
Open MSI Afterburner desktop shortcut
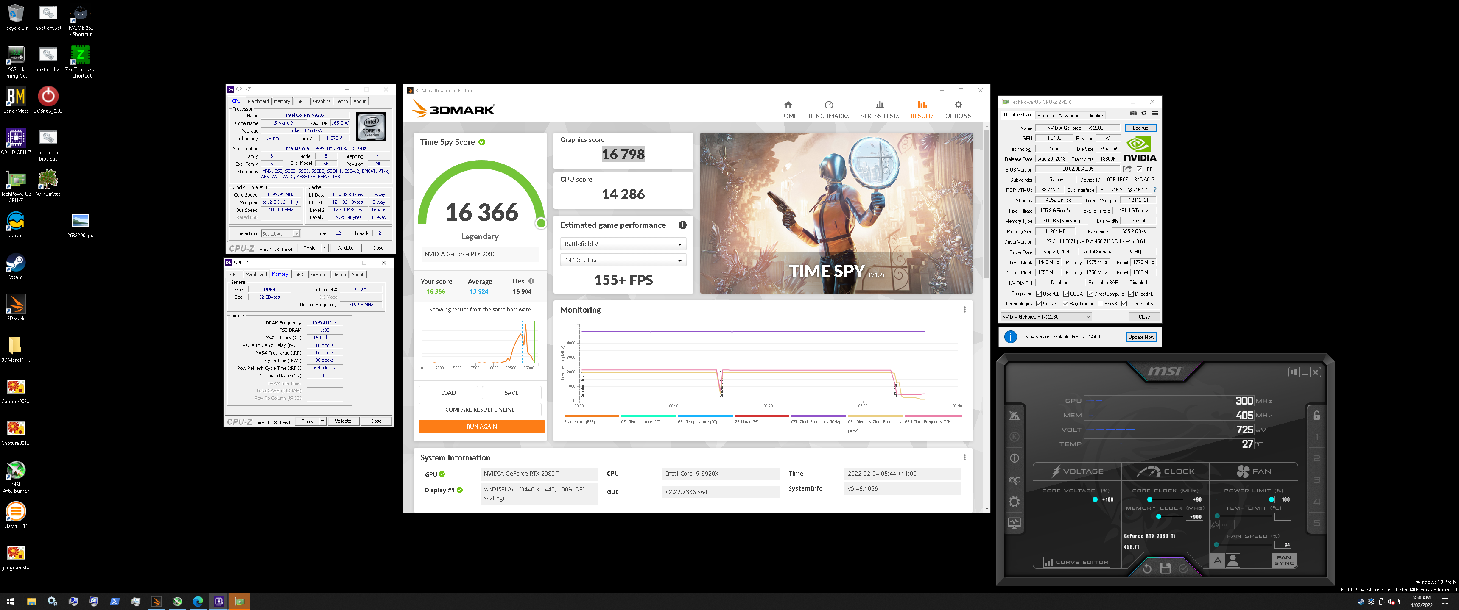tap(16, 477)
